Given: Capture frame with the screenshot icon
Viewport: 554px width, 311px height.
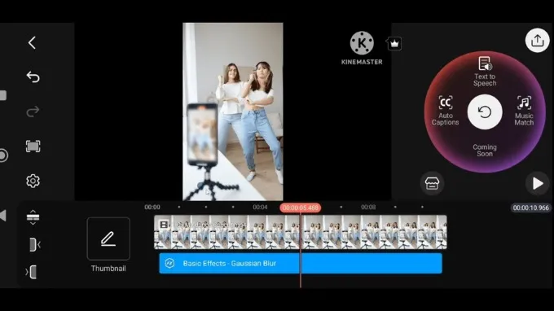Looking at the screenshot, I should (33, 147).
